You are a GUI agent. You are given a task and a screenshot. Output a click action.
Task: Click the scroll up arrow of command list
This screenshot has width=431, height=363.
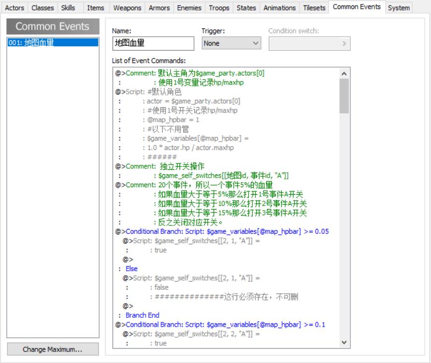344,74
